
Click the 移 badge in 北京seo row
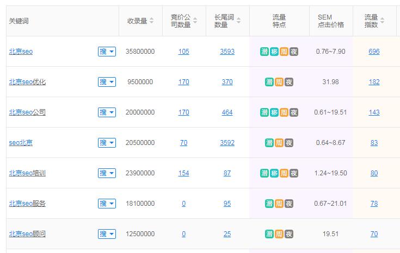click(274, 52)
